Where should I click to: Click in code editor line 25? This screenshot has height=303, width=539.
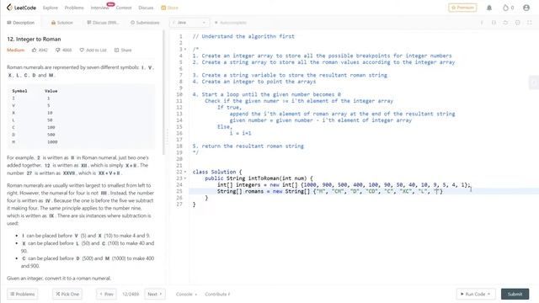364,191
